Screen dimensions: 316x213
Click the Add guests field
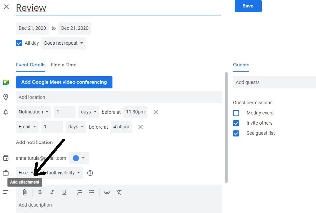(274, 82)
